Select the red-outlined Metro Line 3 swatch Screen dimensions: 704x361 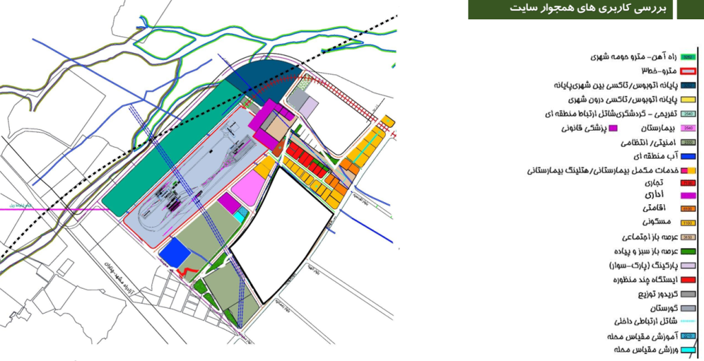[x=688, y=71]
